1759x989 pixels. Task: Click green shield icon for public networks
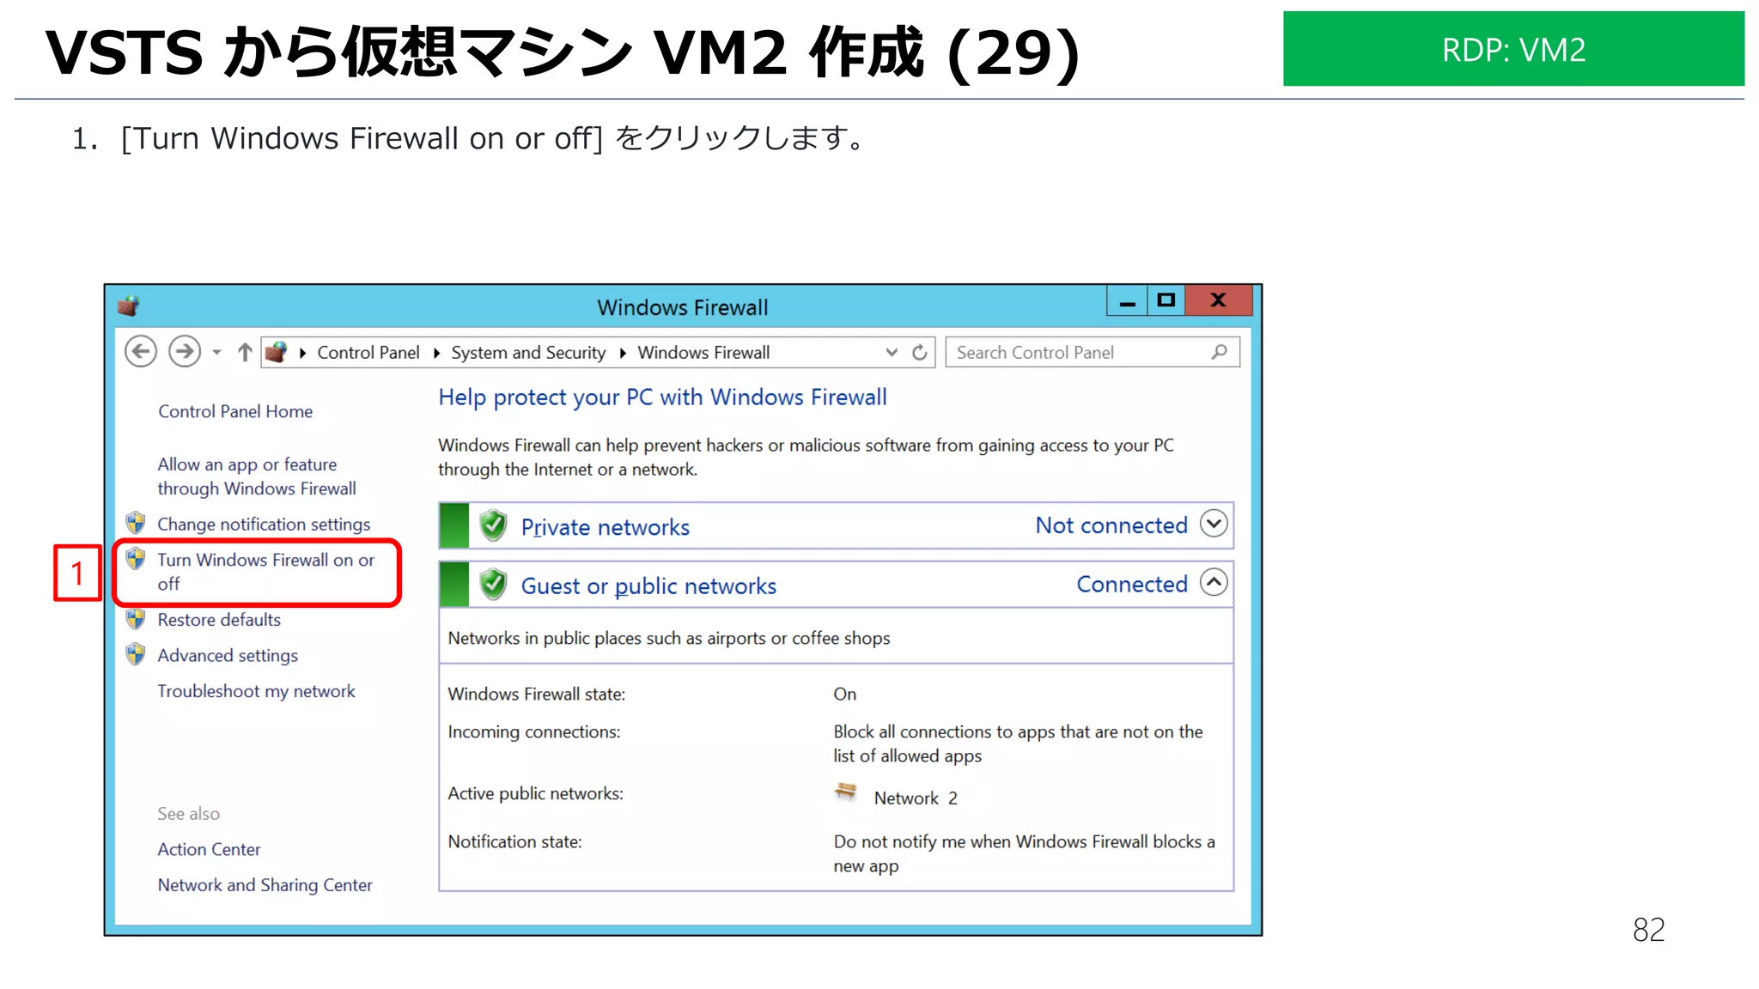click(493, 585)
